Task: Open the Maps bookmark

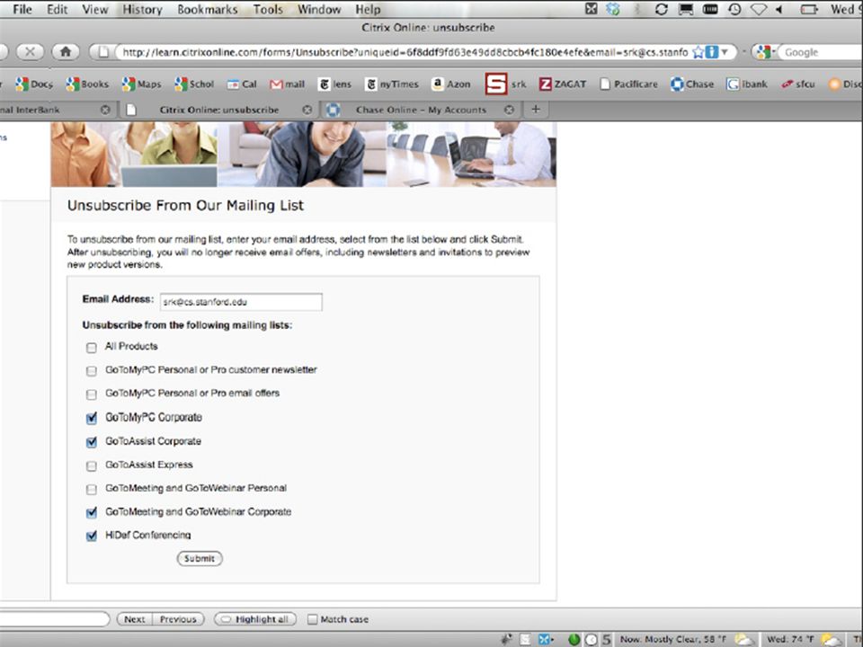Action: click(x=141, y=84)
